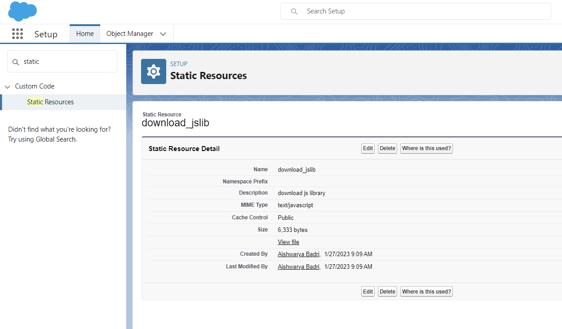Click the Quick Find box containing 'static'

tap(63, 61)
